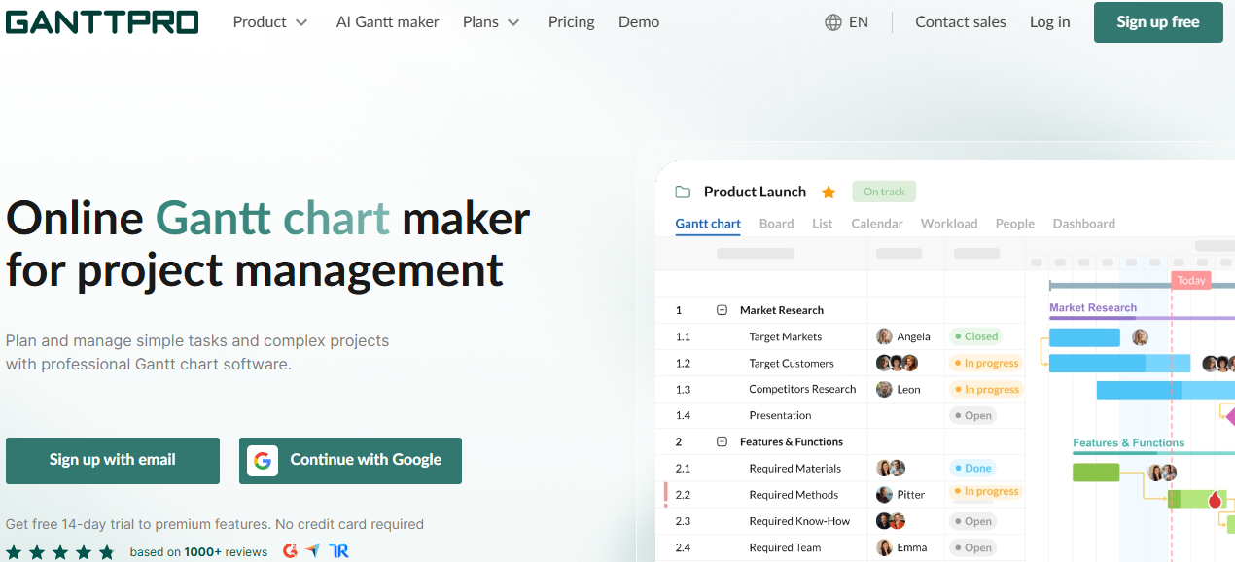The width and height of the screenshot is (1235, 562).
Task: Click the avatar beside the Target Markets bar
Action: coord(1140,337)
